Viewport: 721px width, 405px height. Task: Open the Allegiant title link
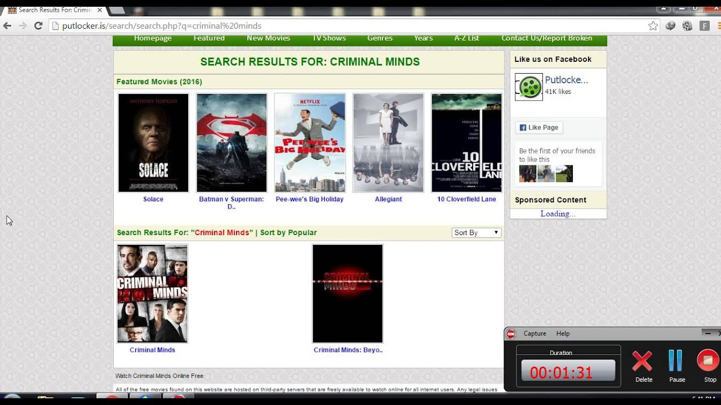pos(388,199)
